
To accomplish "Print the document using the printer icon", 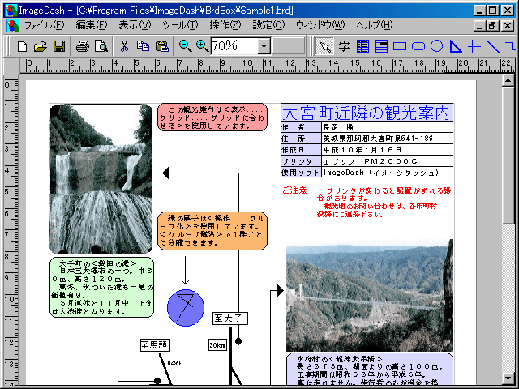I will click(x=83, y=46).
